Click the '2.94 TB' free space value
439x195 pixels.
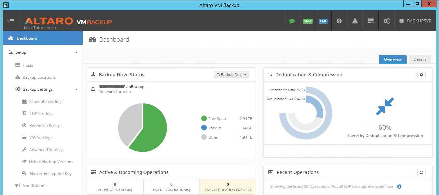pyautogui.click(x=246, y=119)
